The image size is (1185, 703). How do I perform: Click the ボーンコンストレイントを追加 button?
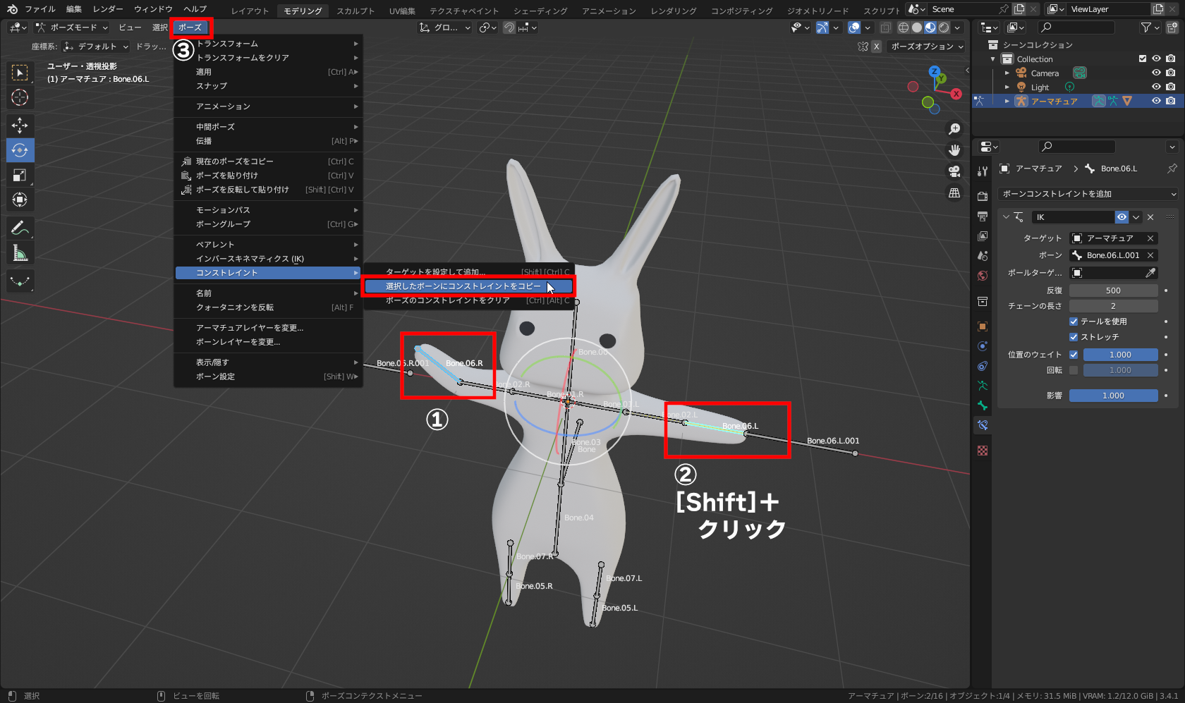pos(1086,193)
